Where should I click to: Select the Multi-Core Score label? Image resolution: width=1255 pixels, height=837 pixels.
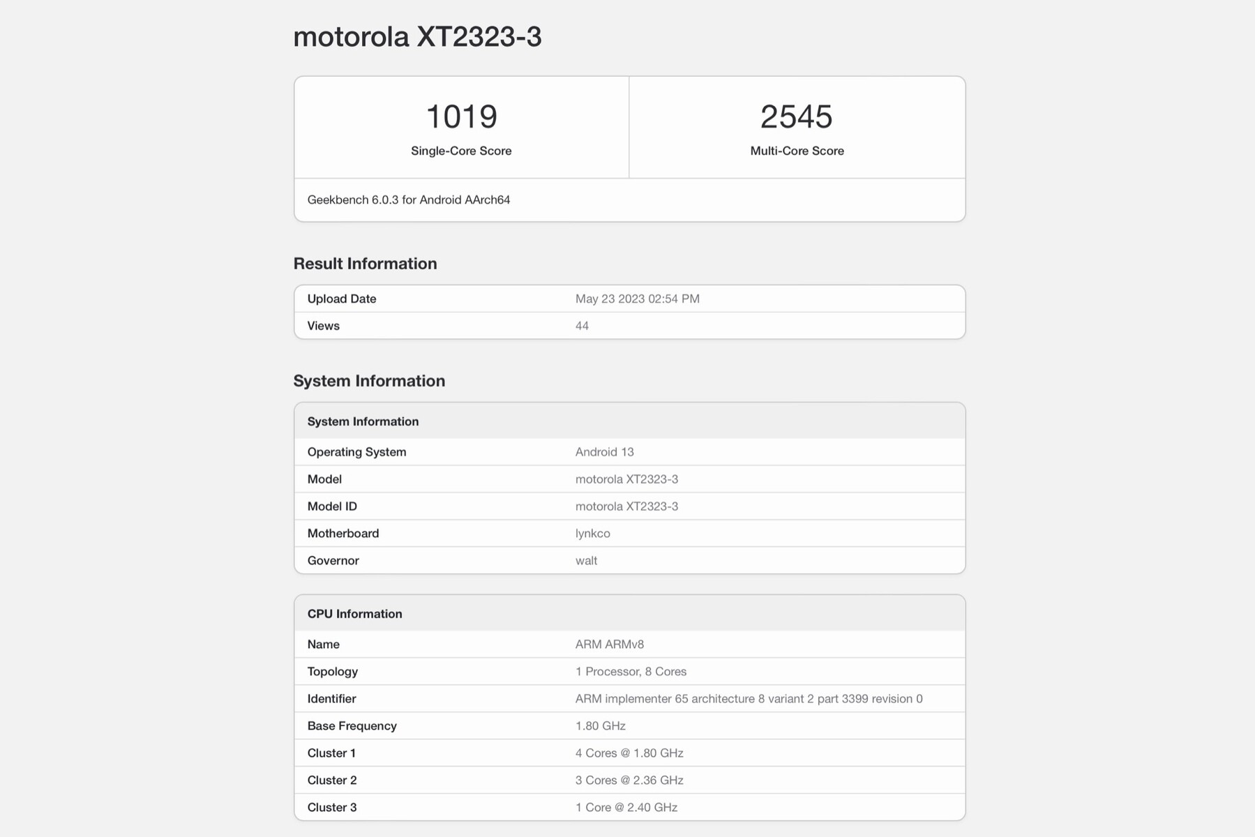point(797,151)
